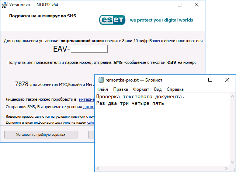Open the сайт link for additional information
The height and width of the screenshot is (172, 236).
click(x=91, y=122)
